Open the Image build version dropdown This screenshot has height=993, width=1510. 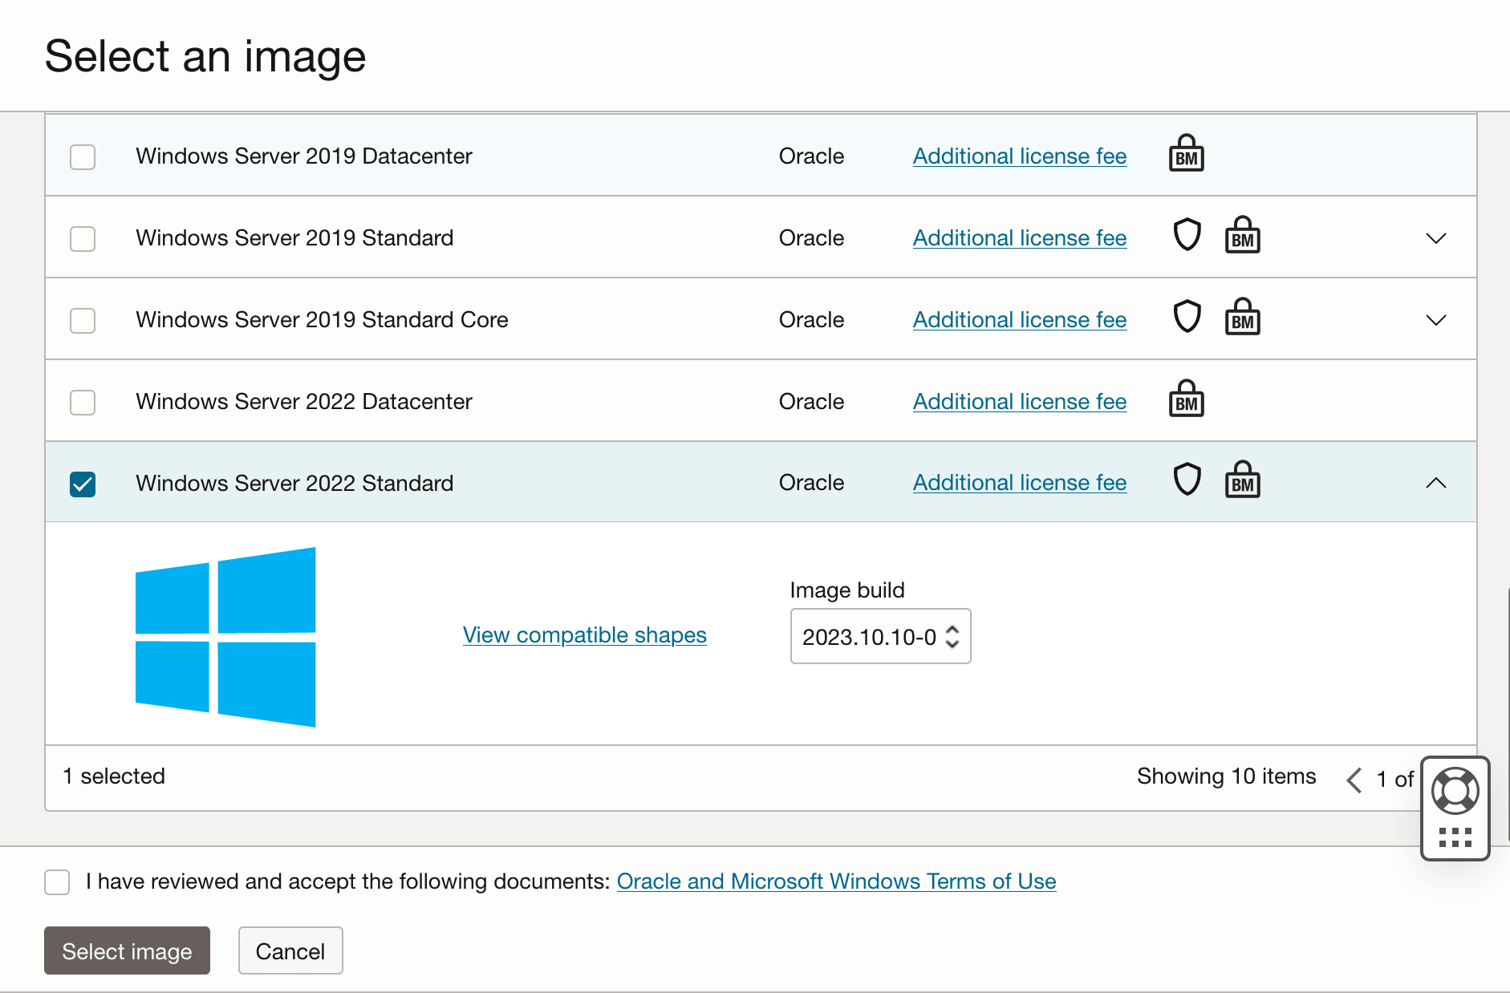[952, 636]
